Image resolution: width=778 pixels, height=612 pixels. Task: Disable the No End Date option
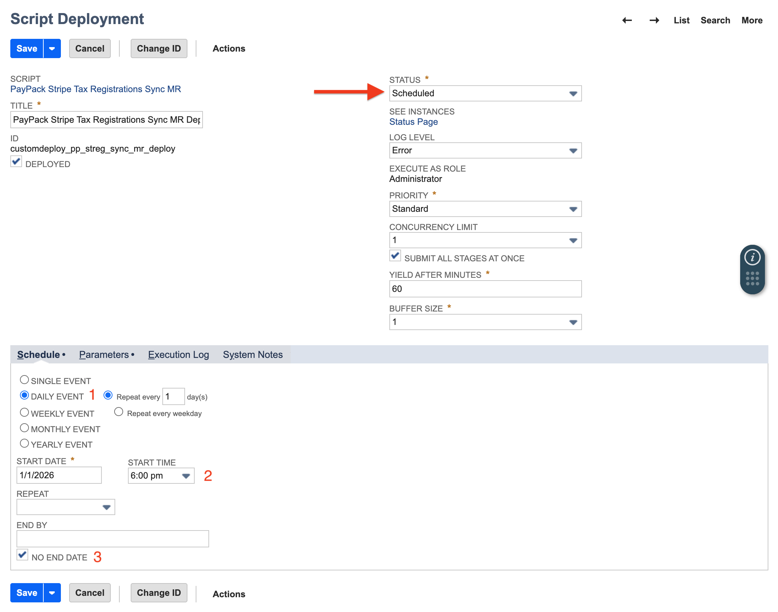22,555
